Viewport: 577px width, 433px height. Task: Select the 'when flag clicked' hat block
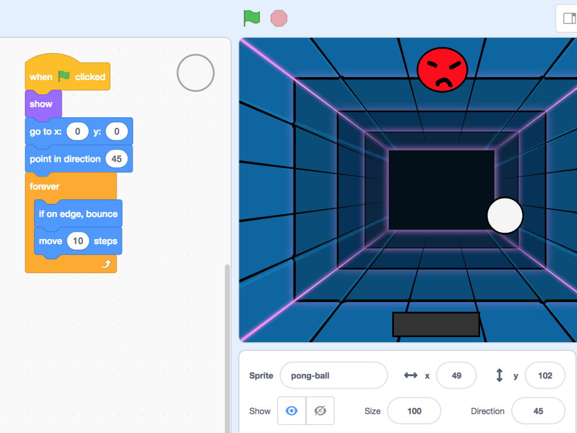coord(68,73)
